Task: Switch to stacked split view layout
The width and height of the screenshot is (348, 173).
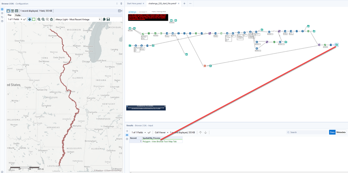Action: coord(17,11)
